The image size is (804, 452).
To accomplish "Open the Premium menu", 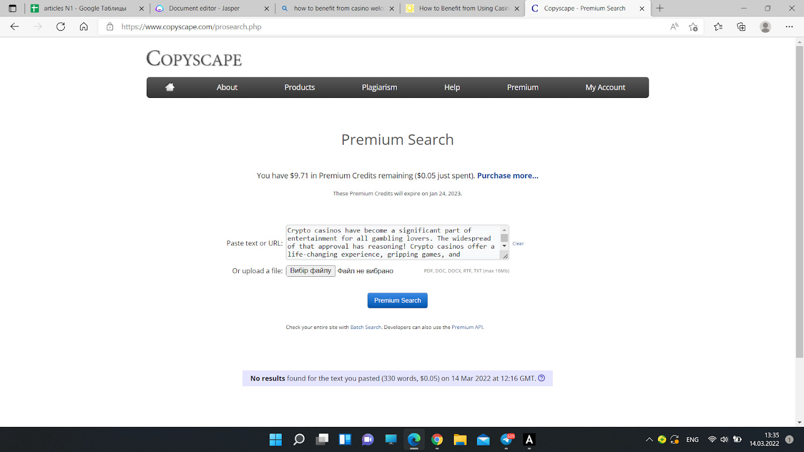I will click(x=523, y=87).
